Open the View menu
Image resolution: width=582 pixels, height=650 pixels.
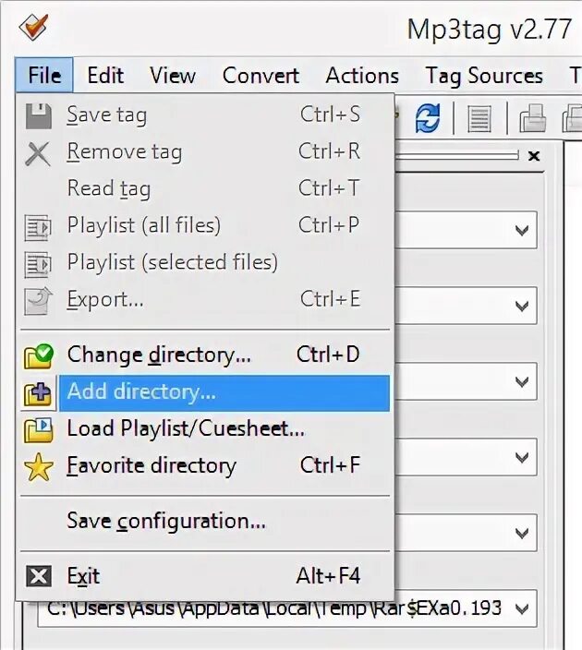[x=173, y=76]
